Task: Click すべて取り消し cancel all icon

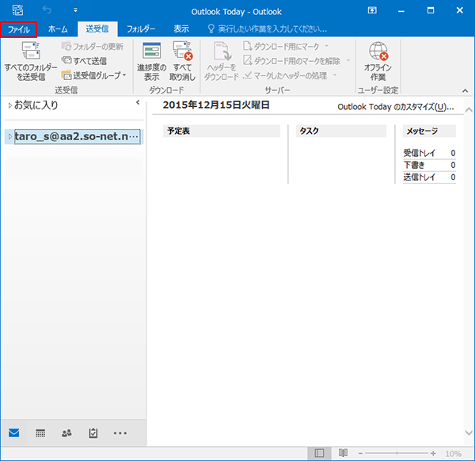Action: point(184,61)
